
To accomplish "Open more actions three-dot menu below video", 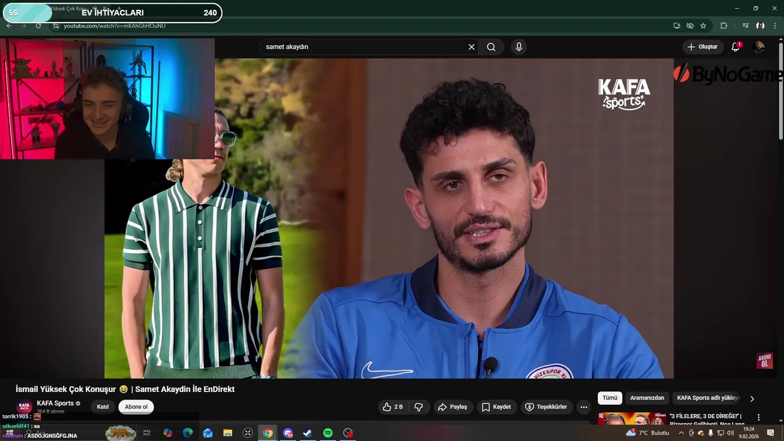I will [x=584, y=407].
